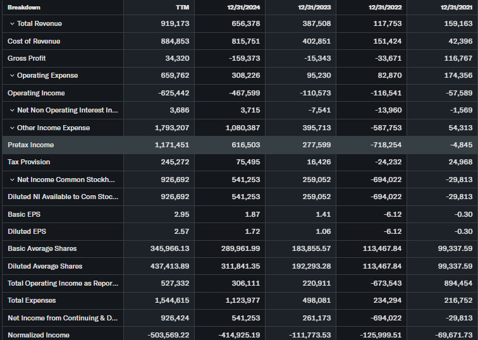Click the Cost of Revenue row label
This screenshot has height=340, width=478.
point(34,41)
